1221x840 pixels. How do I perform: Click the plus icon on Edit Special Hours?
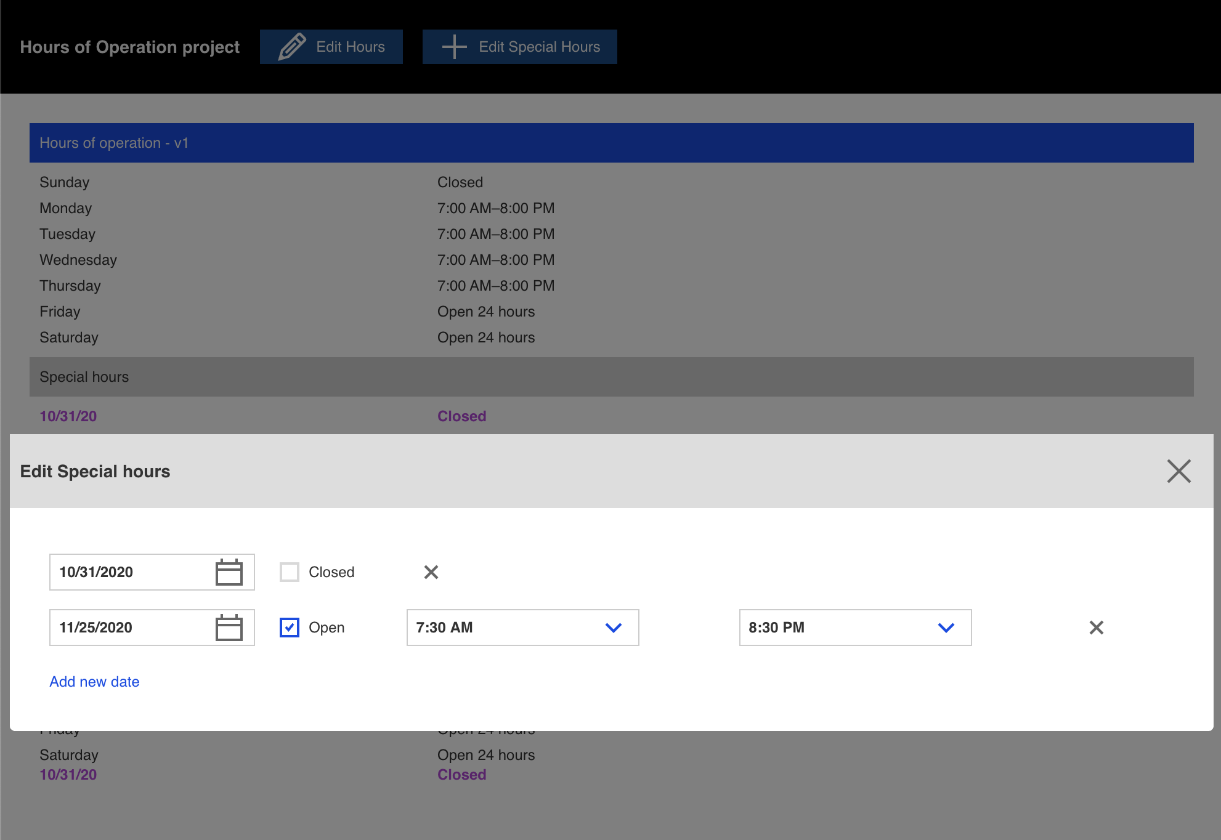click(455, 47)
